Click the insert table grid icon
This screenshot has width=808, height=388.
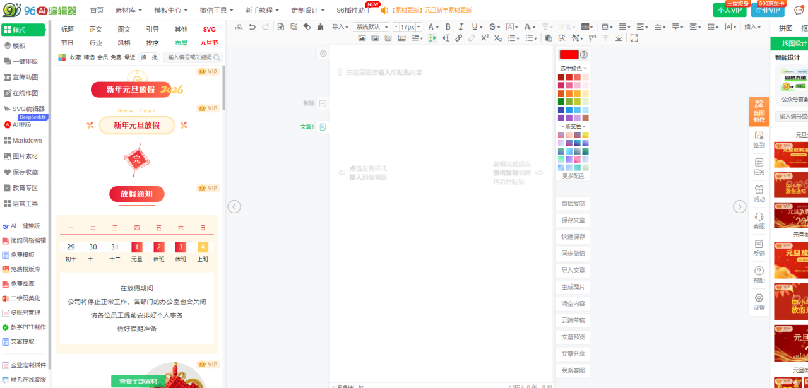coord(401,38)
